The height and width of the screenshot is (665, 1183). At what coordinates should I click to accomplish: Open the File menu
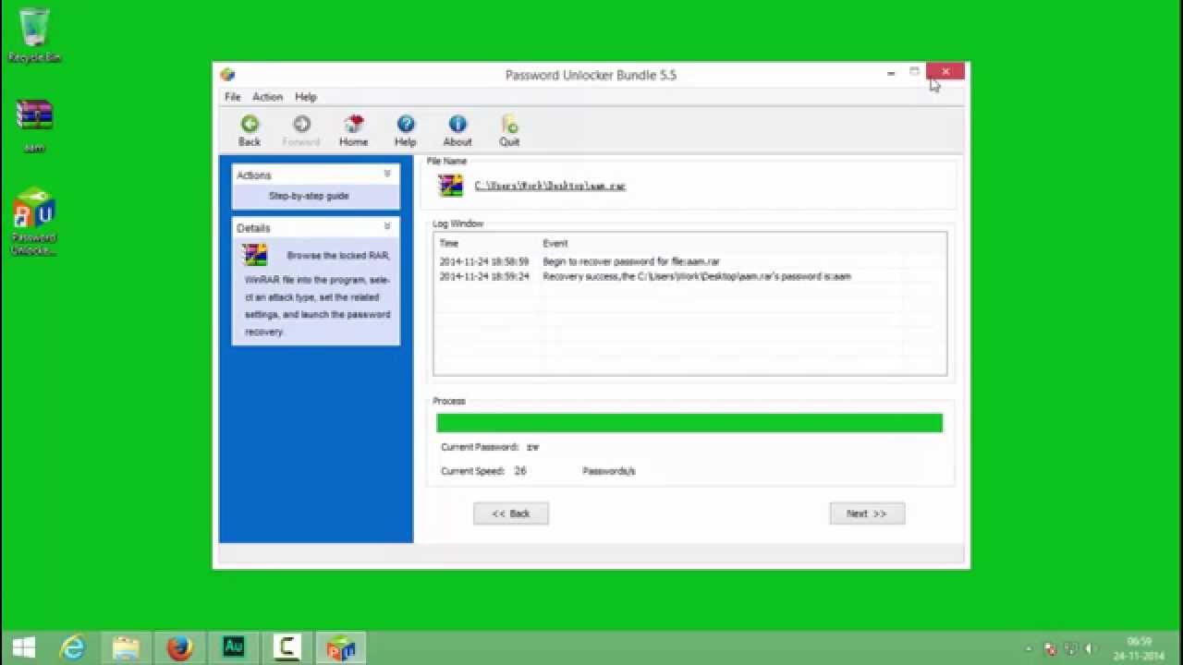(233, 97)
